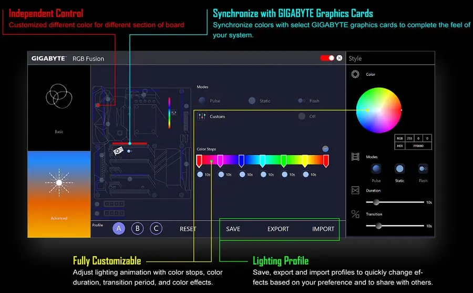
Task: Pick a color on the color wheel
Action: (x=379, y=110)
